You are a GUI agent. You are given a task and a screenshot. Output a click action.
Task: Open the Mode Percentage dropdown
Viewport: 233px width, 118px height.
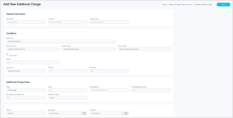coord(26,90)
